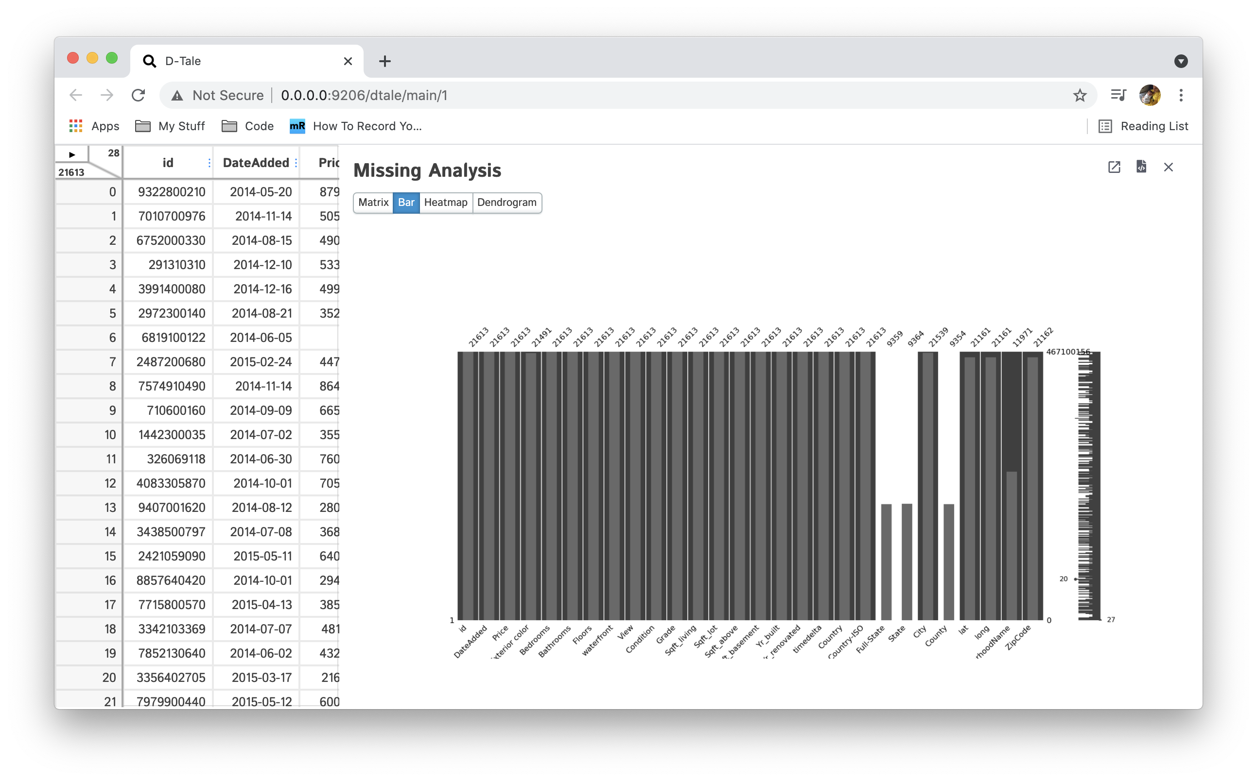Click the Bar chart view button
Image resolution: width=1257 pixels, height=781 pixels.
point(406,203)
